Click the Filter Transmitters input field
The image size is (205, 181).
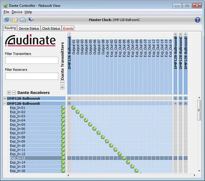32,60
